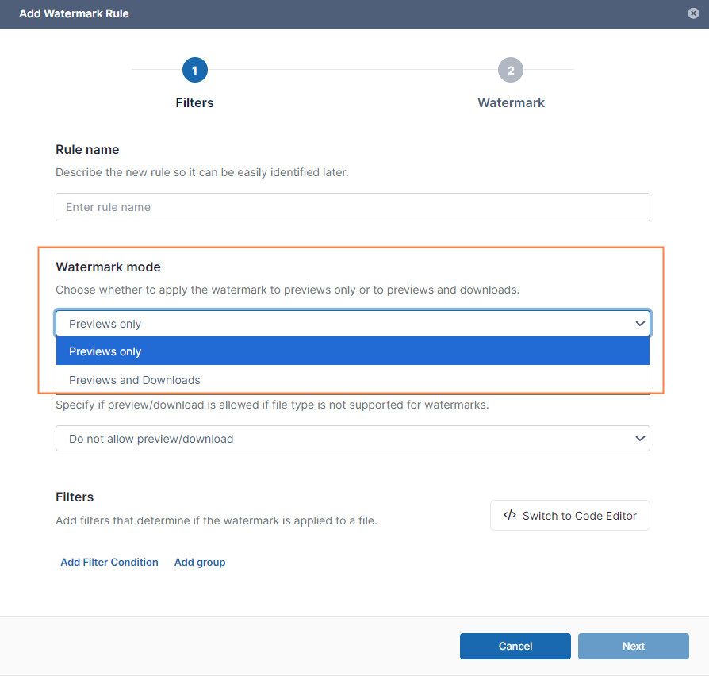Click the Add Filter Condition link
Viewport: 709px width, 676px height.
coord(109,562)
